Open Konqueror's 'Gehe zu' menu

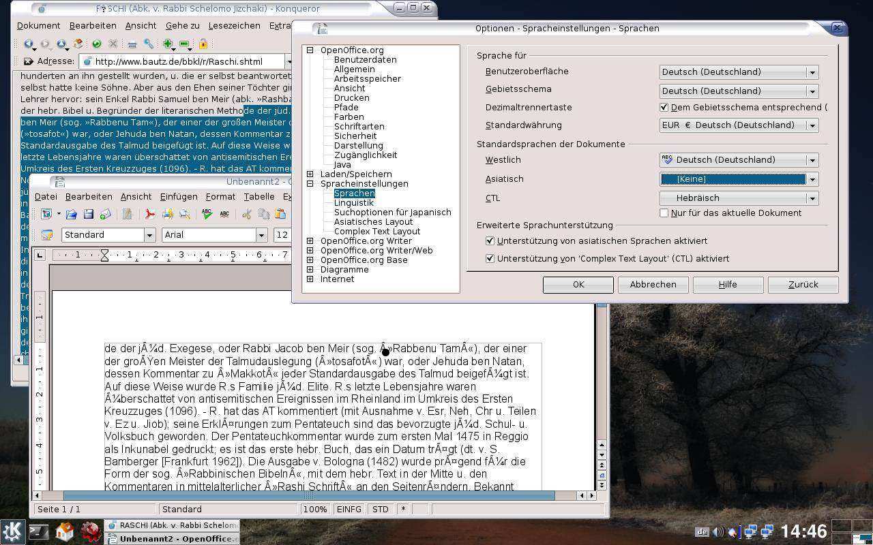click(182, 25)
